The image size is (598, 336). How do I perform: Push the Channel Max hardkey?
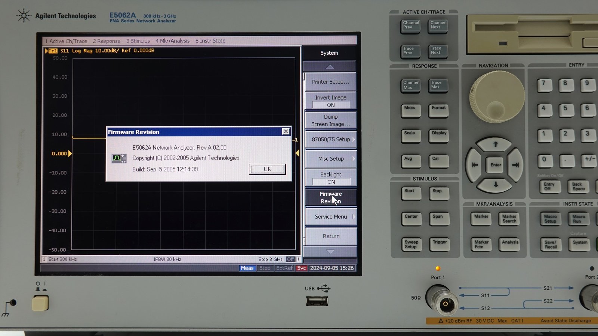[411, 85]
